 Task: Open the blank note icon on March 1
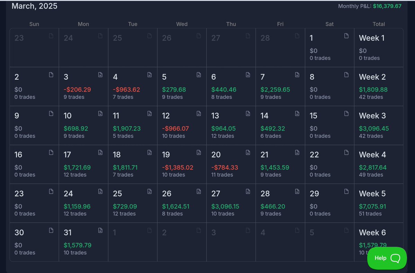click(x=346, y=36)
